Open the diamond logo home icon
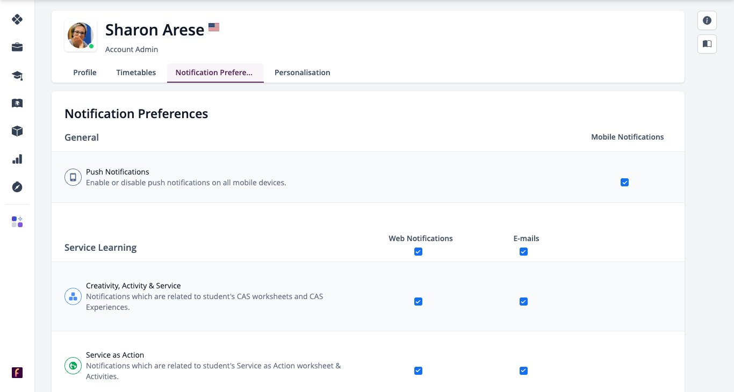Viewport: 734px width, 392px height. point(17,19)
